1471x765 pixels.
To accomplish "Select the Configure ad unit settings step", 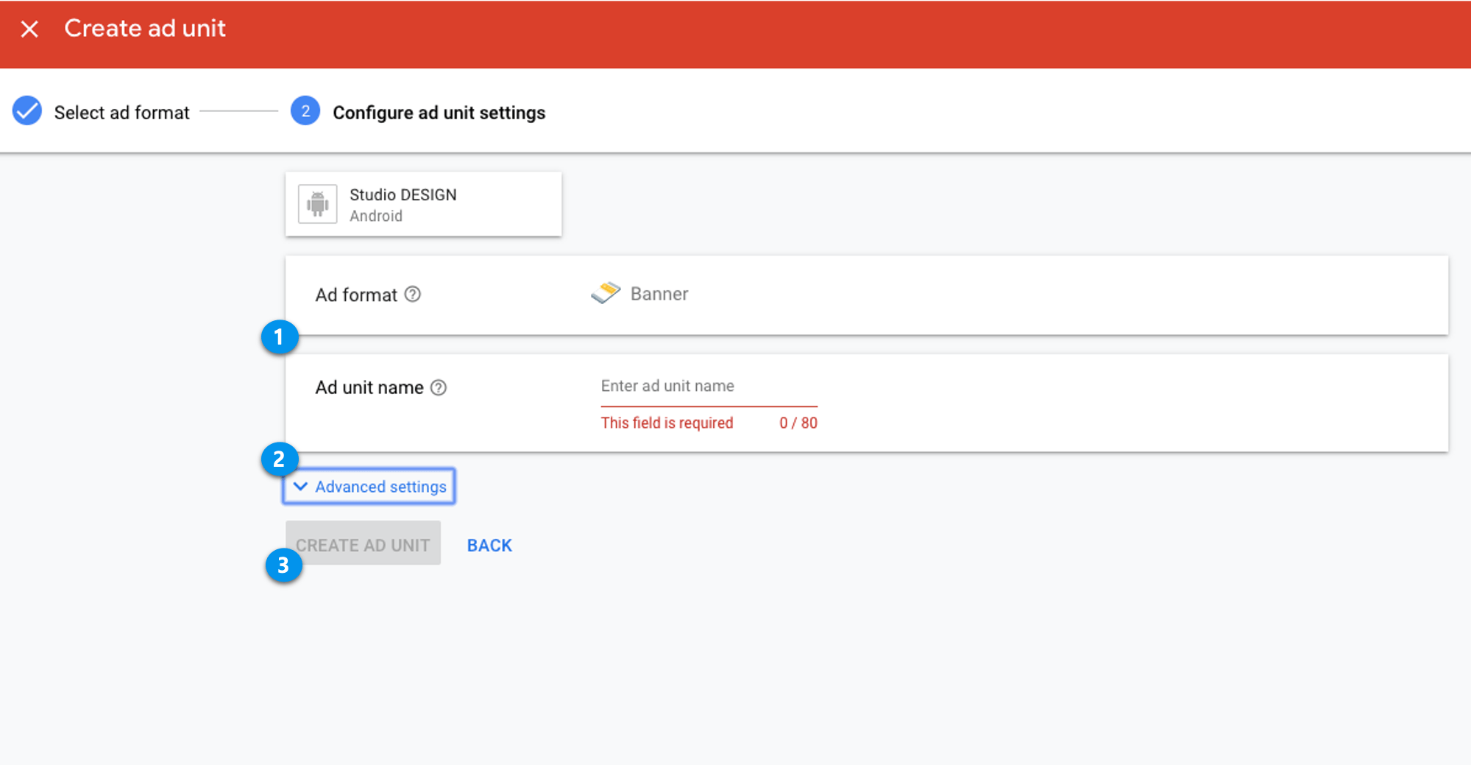I will click(x=439, y=113).
